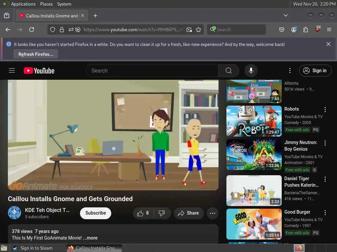The width and height of the screenshot is (337, 252).
Task: Click the Share button
Action: tap(189, 213)
